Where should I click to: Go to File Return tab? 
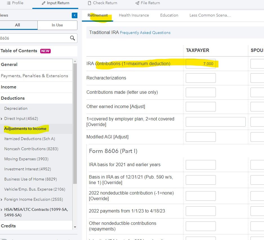[147, 3]
